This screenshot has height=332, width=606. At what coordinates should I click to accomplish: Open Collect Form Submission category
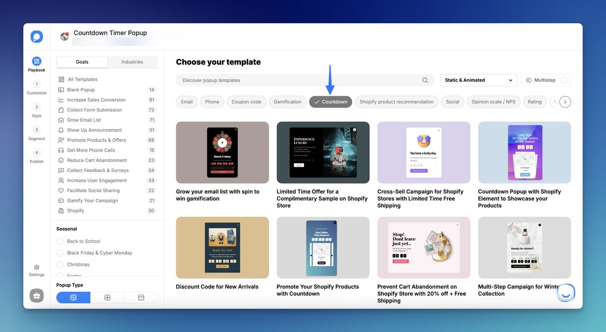pyautogui.click(x=107, y=110)
